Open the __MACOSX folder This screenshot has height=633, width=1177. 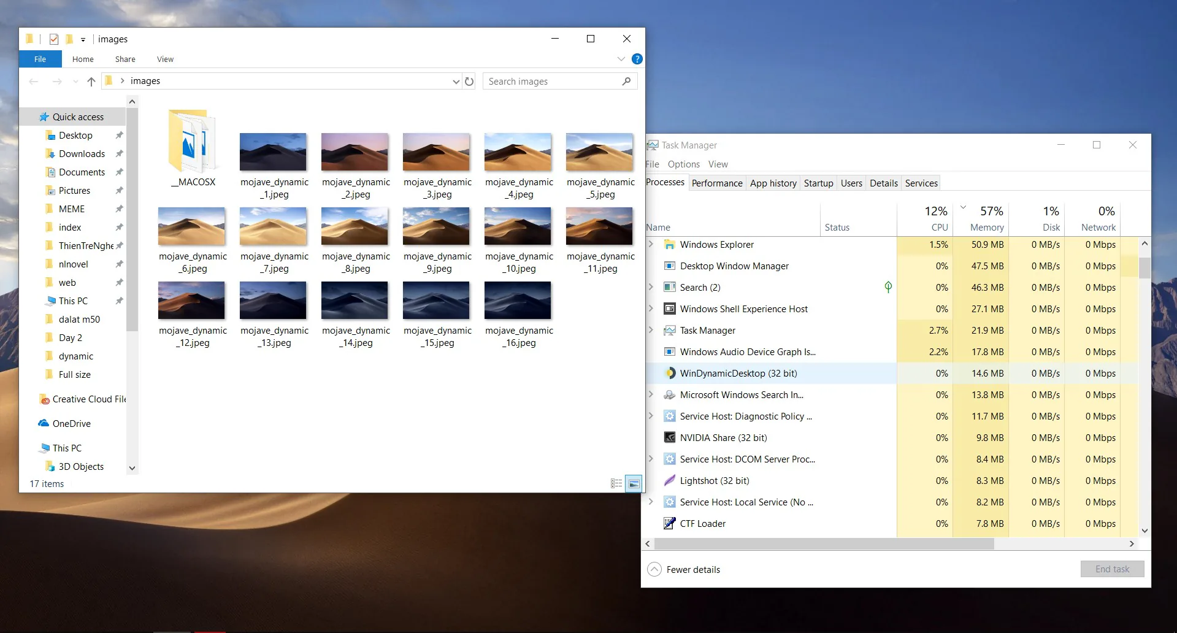[x=193, y=148]
